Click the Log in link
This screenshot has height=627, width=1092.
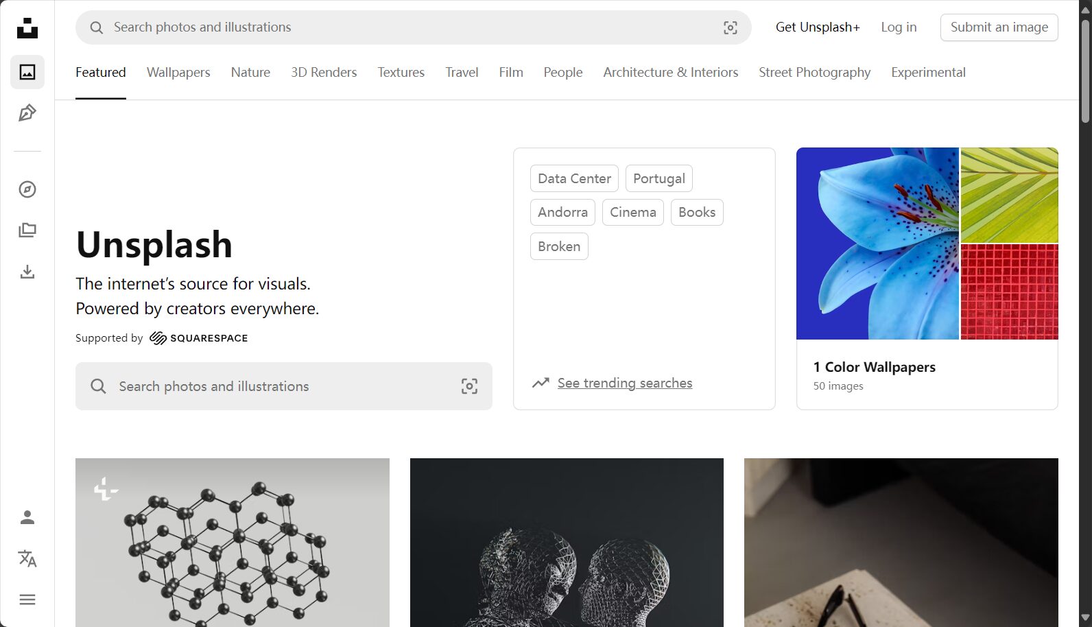click(x=899, y=27)
